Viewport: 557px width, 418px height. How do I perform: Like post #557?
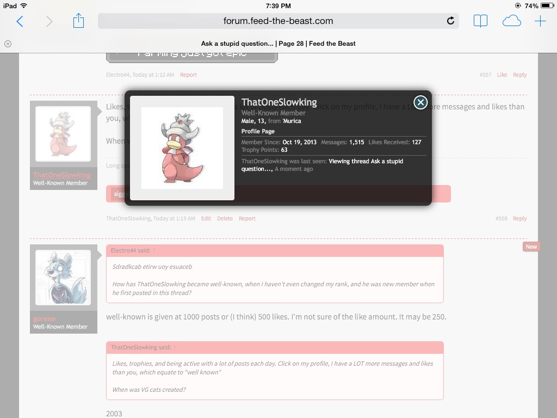[x=502, y=75]
